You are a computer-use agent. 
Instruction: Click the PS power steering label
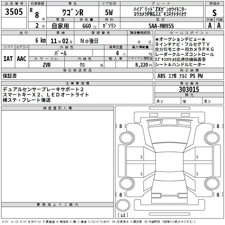point(193,76)
